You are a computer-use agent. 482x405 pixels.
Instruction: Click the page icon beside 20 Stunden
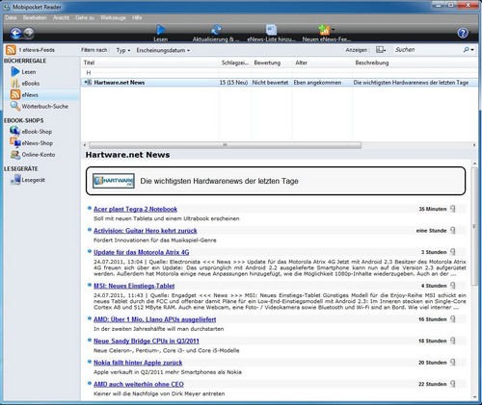[453, 363]
